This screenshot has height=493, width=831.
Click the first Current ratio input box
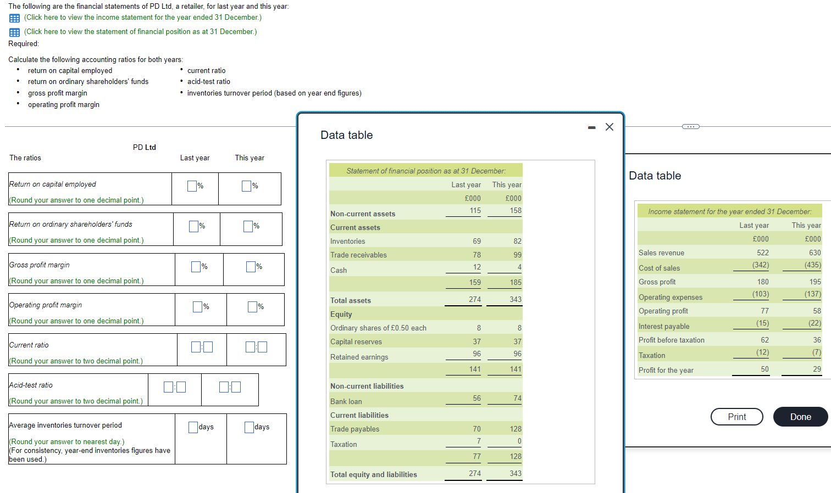196,346
